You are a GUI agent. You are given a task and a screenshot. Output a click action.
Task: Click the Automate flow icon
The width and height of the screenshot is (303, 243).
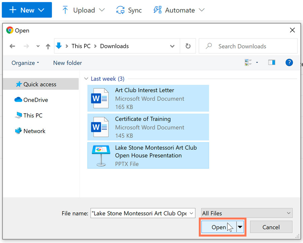[x=157, y=10]
